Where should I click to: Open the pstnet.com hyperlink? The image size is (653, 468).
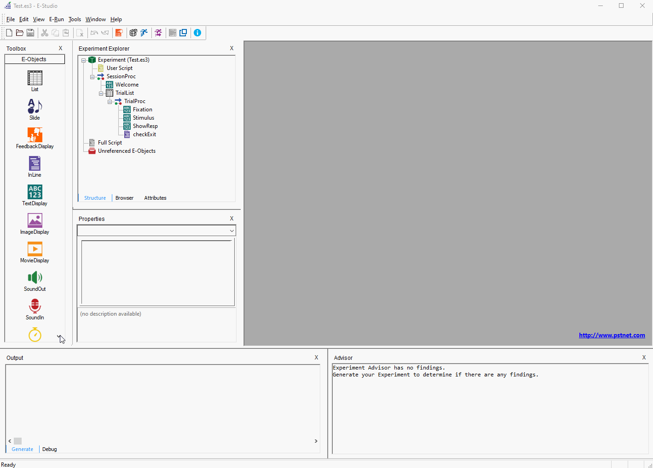[612, 335]
